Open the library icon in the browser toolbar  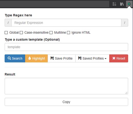click(122, 4)
